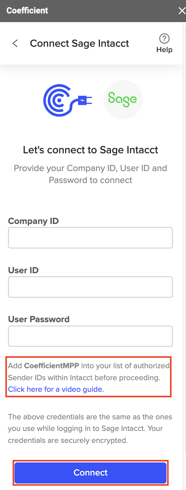
Task: Click the Let's connect to Sage Intacct heading
Action: point(90,150)
